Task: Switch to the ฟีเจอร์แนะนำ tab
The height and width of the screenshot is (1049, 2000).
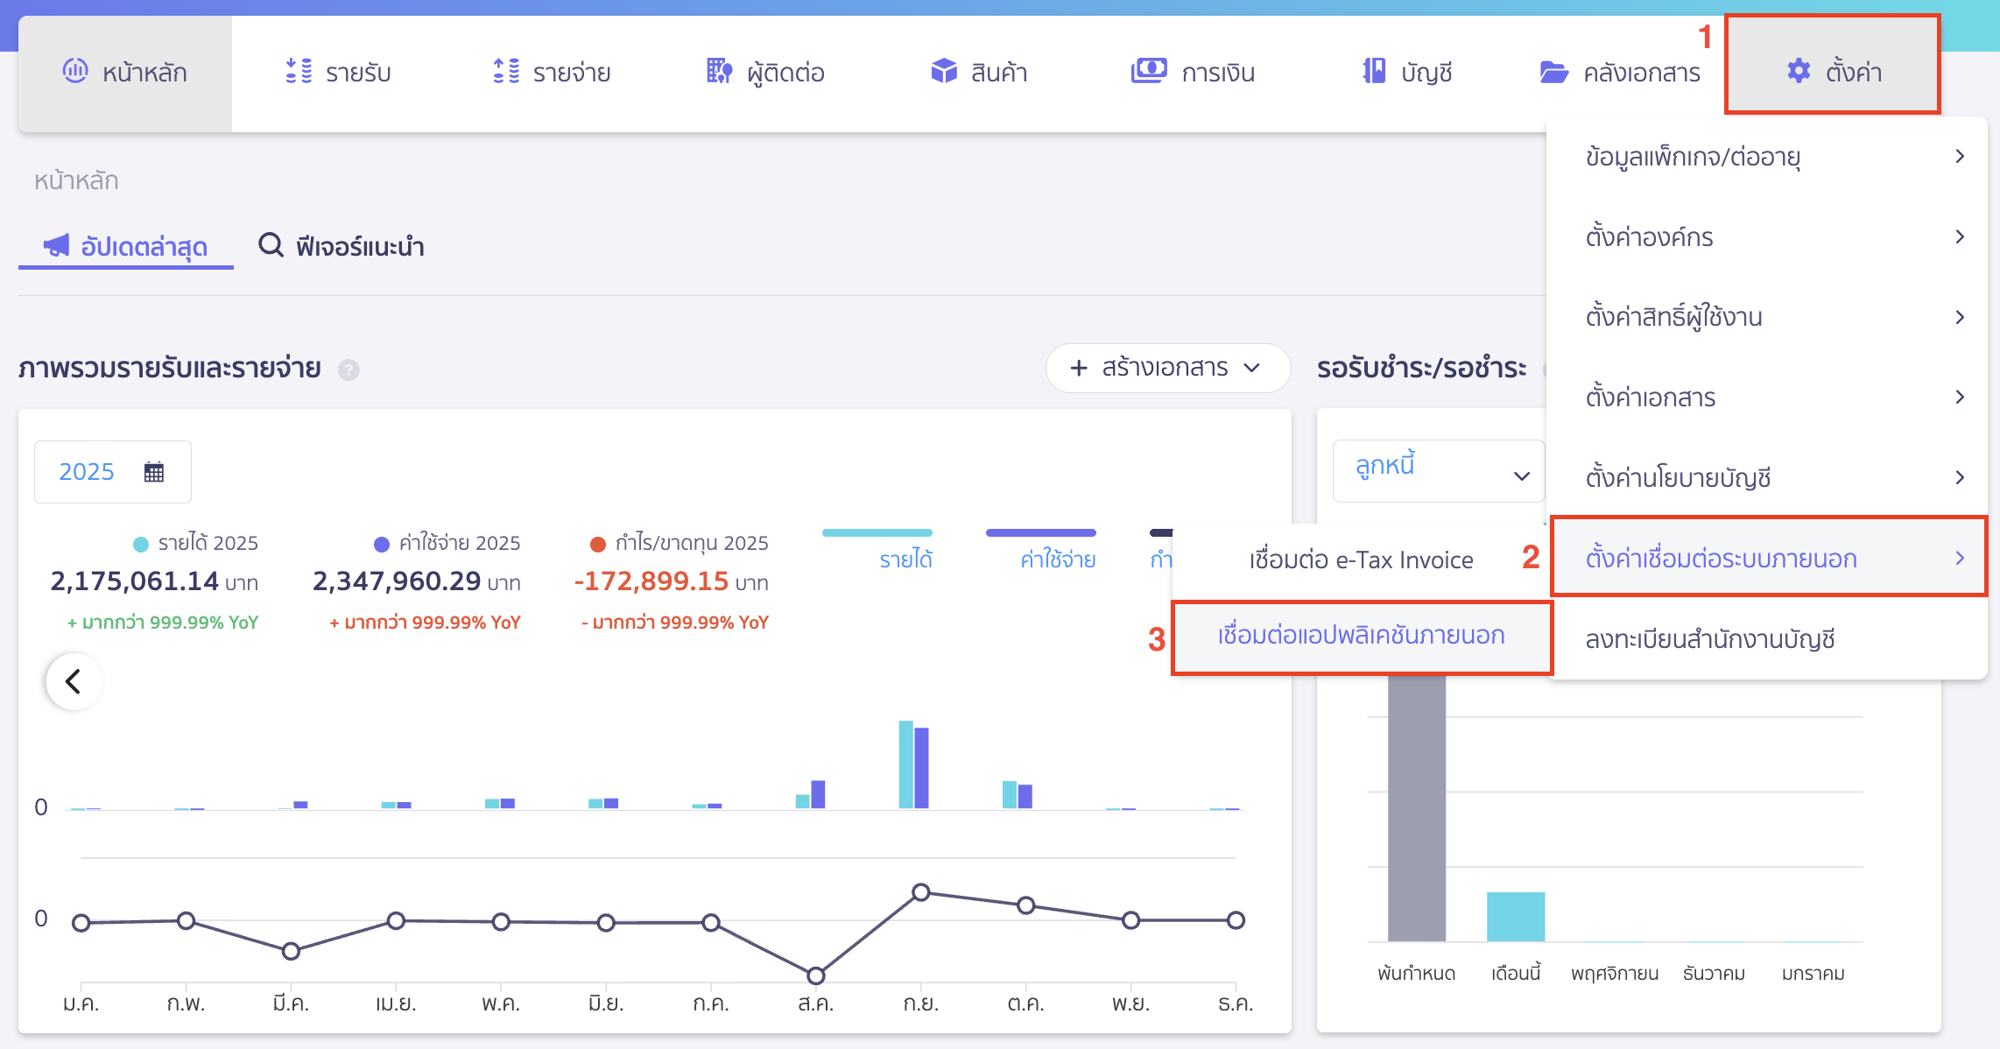Action: click(x=343, y=246)
